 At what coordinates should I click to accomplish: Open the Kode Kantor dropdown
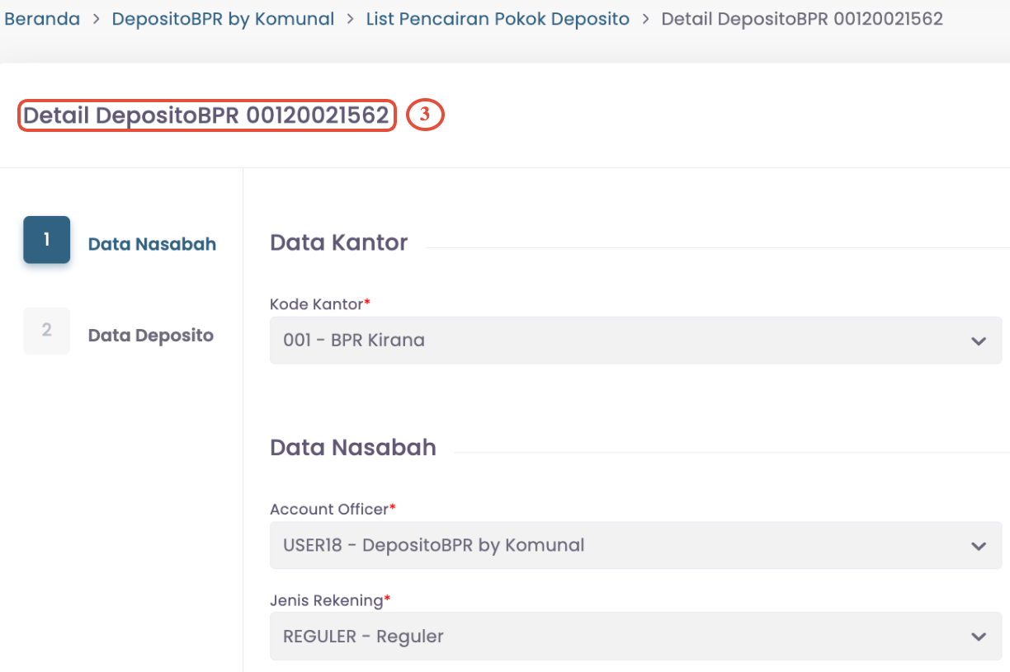[x=635, y=341]
